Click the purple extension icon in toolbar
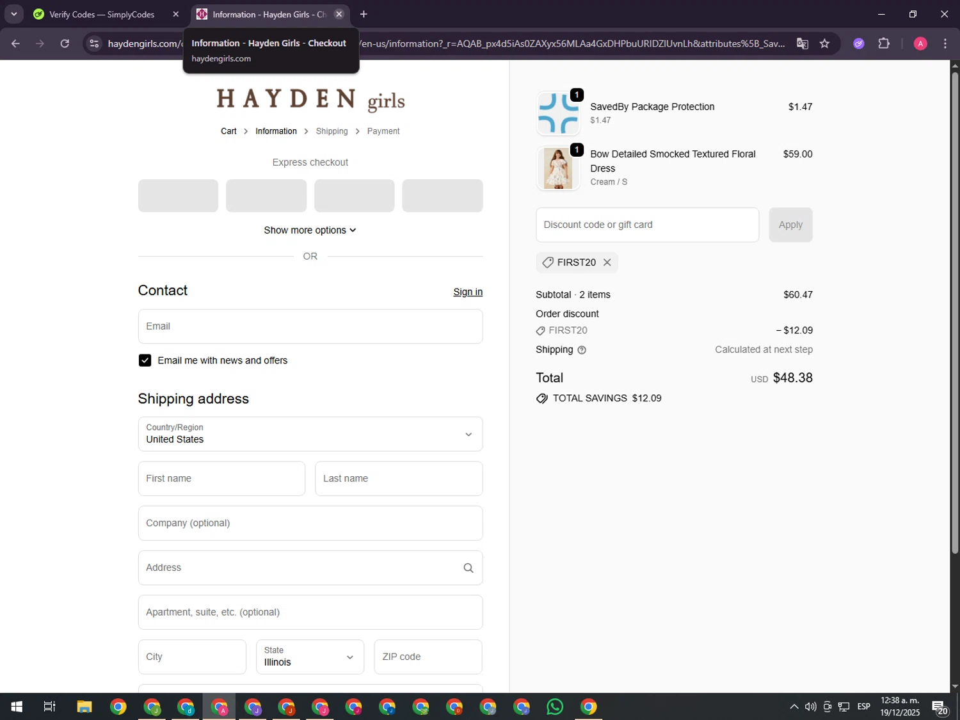The height and width of the screenshot is (720, 960). click(x=859, y=44)
